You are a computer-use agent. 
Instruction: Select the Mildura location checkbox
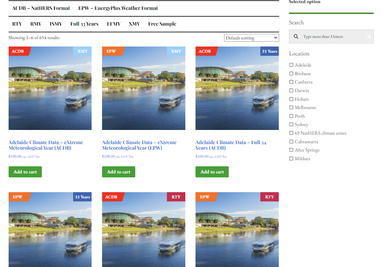tap(291, 159)
